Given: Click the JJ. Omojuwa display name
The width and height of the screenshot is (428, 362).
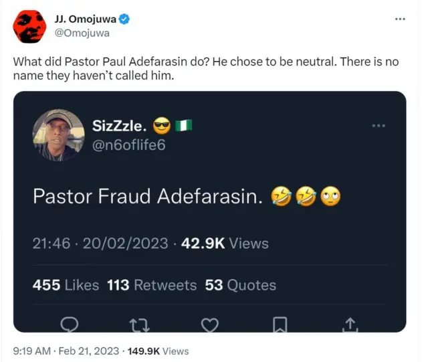Looking at the screenshot, I should [86, 19].
